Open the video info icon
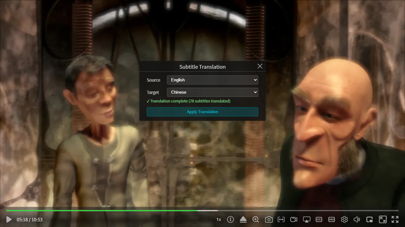Viewport: 405px width, 227px height. pyautogui.click(x=230, y=219)
